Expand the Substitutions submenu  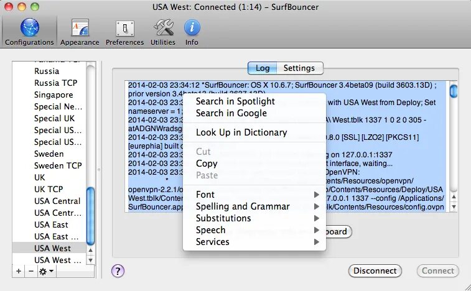[x=254, y=218]
